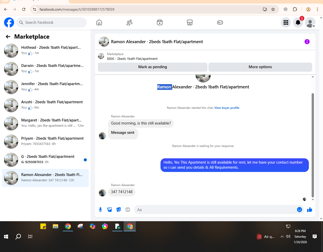Image resolution: width=323 pixels, height=252 pixels.
Task: Attach a photo with the image icon
Action: point(110,210)
